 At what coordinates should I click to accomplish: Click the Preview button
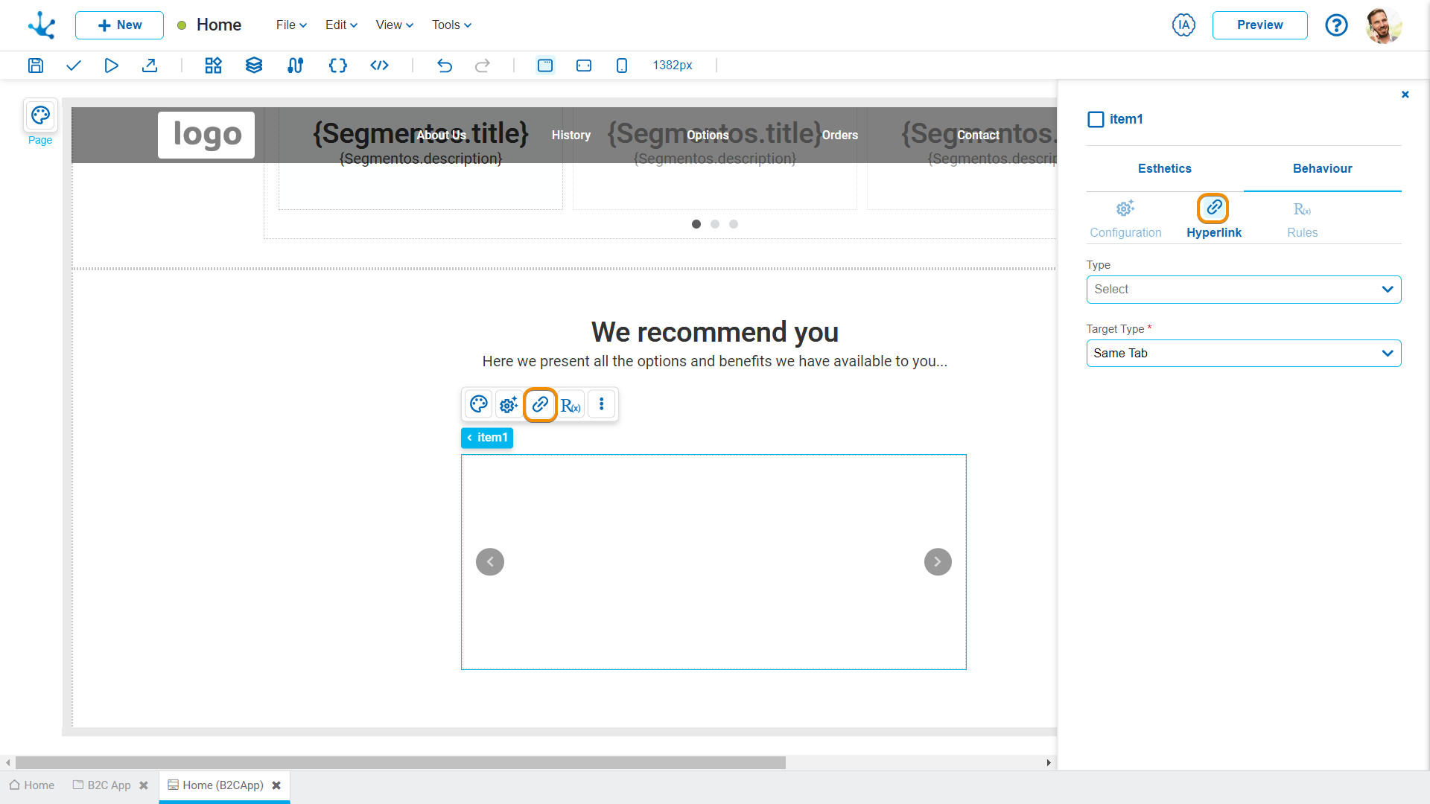click(1260, 25)
